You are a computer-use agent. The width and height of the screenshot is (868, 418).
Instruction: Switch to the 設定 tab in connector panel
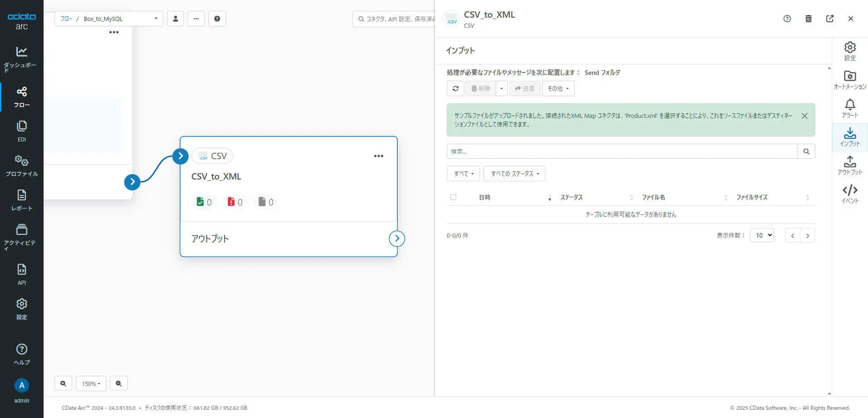pyautogui.click(x=850, y=51)
